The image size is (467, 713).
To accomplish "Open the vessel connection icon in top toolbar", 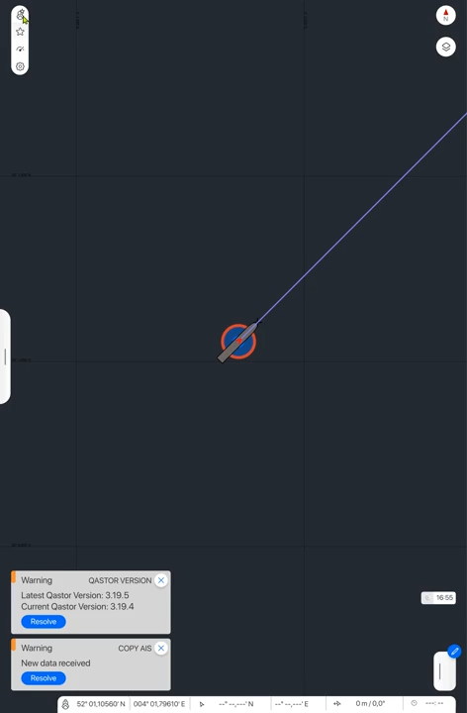I will pos(20,15).
